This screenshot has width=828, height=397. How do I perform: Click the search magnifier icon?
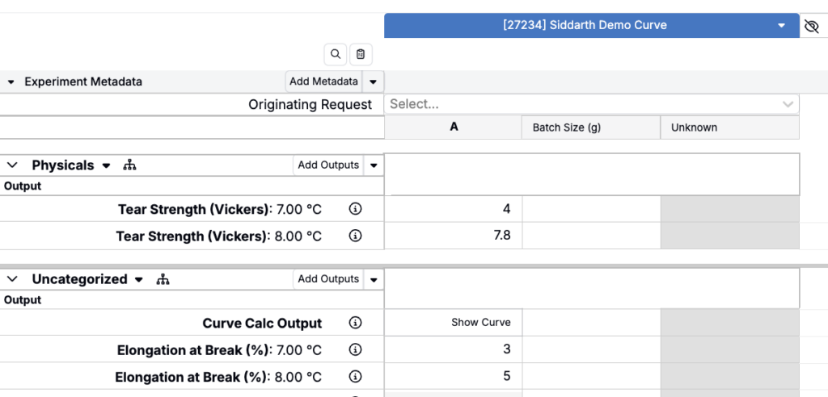(335, 54)
